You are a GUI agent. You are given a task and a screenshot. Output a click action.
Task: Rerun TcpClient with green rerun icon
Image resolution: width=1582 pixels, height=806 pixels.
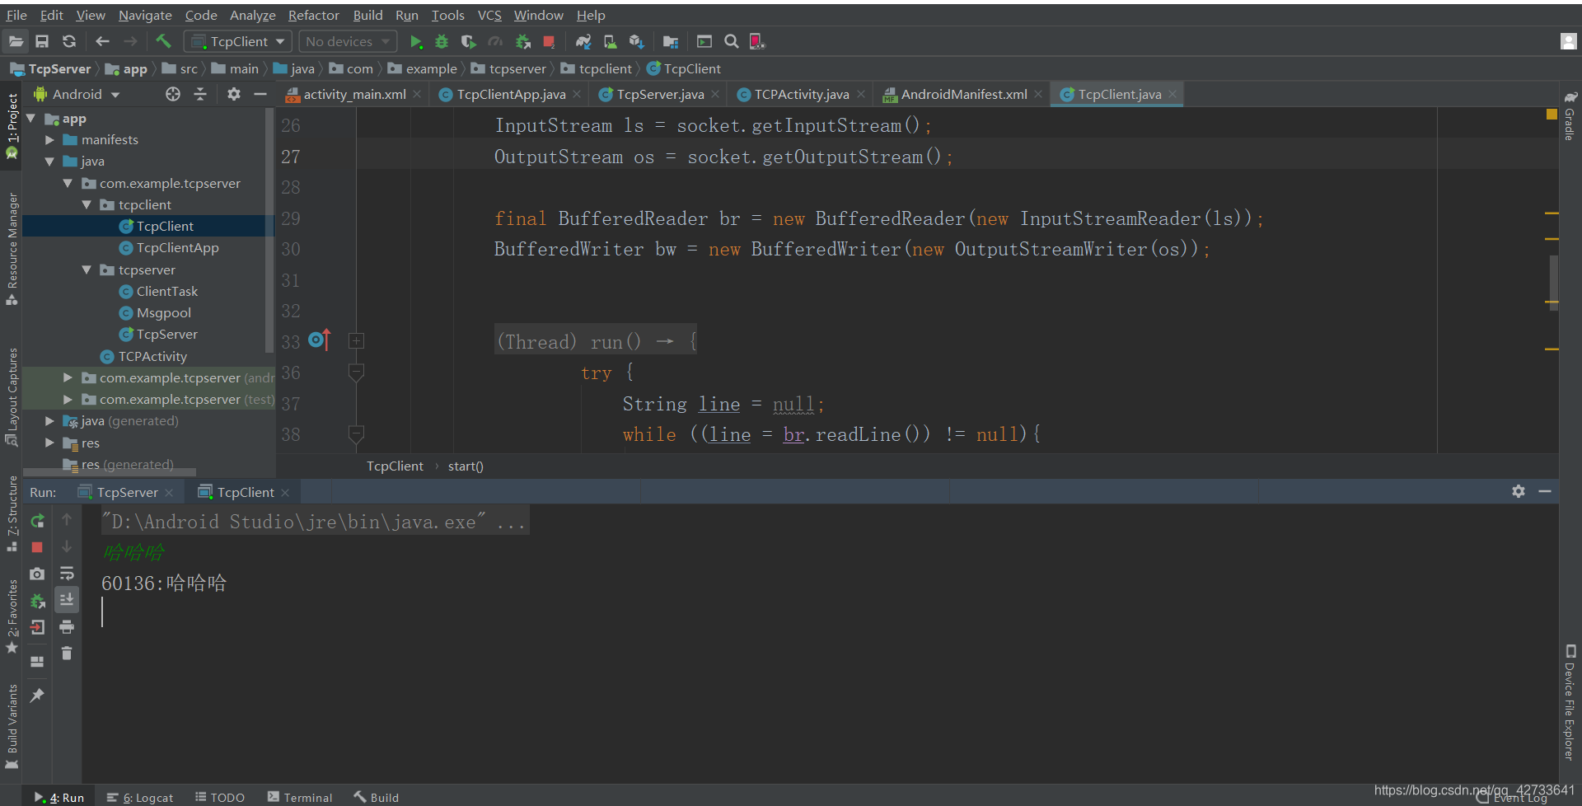pyautogui.click(x=37, y=521)
